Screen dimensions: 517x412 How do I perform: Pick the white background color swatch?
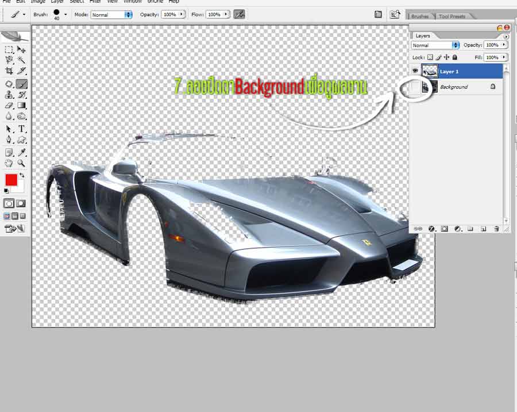coord(21,188)
